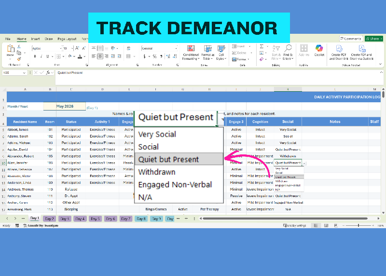
Task: Click the AutoSum sigma icon
Action: click(262, 46)
